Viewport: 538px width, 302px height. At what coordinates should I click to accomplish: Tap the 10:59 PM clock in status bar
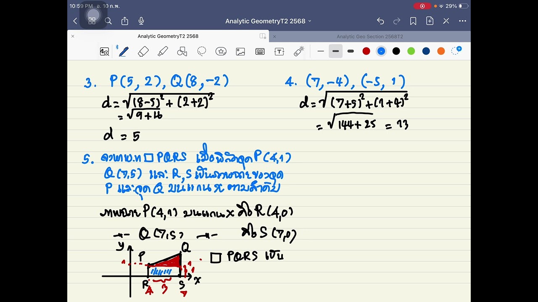(81, 6)
